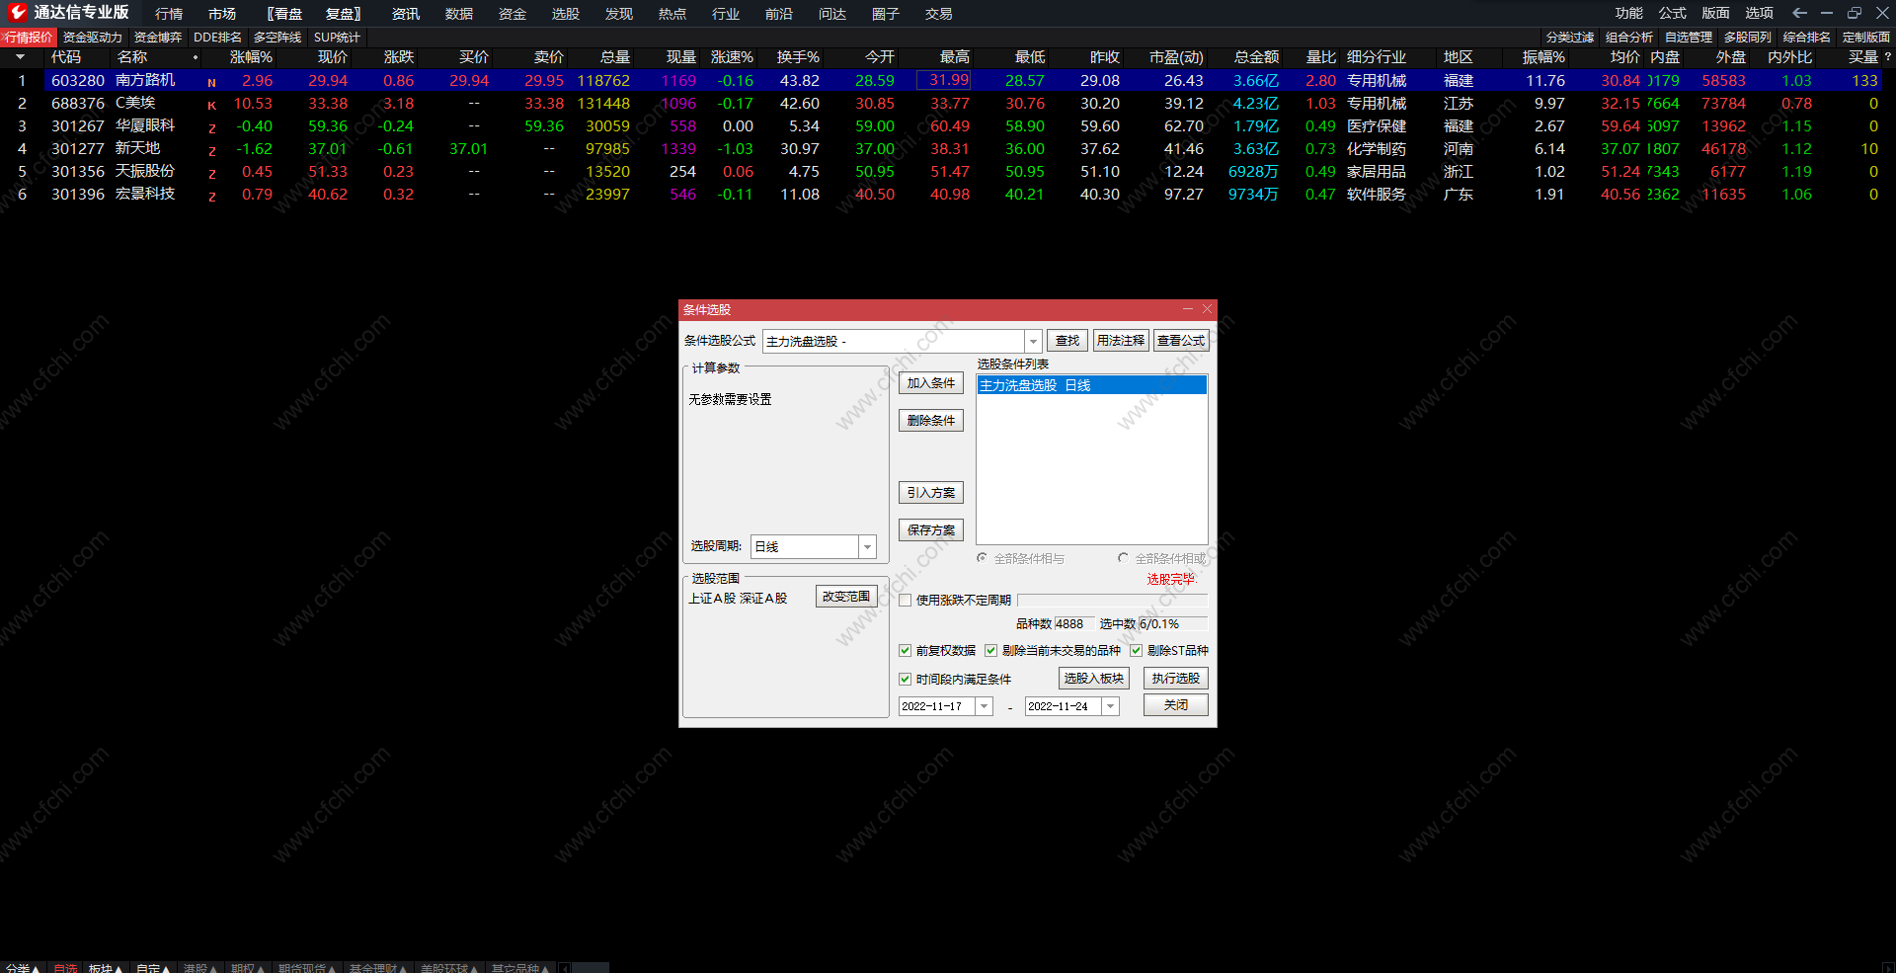Viewport: 1896px width, 973px height.
Task: Open the 条件选股公式 dropdown
Action: click(1033, 341)
